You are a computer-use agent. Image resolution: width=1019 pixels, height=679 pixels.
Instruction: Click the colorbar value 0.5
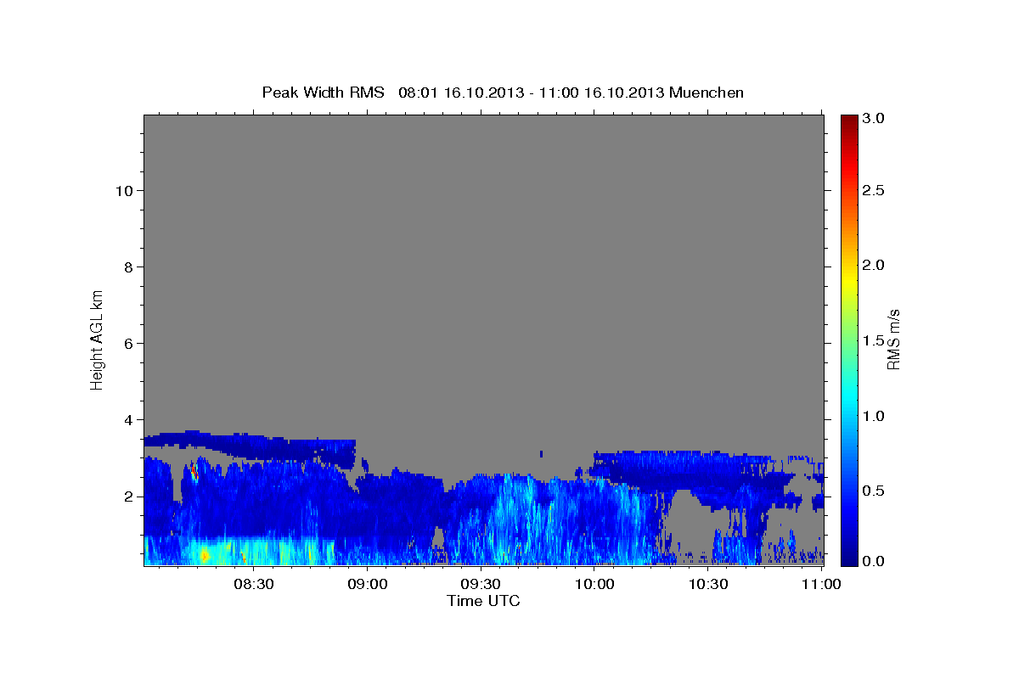pyautogui.click(x=874, y=491)
